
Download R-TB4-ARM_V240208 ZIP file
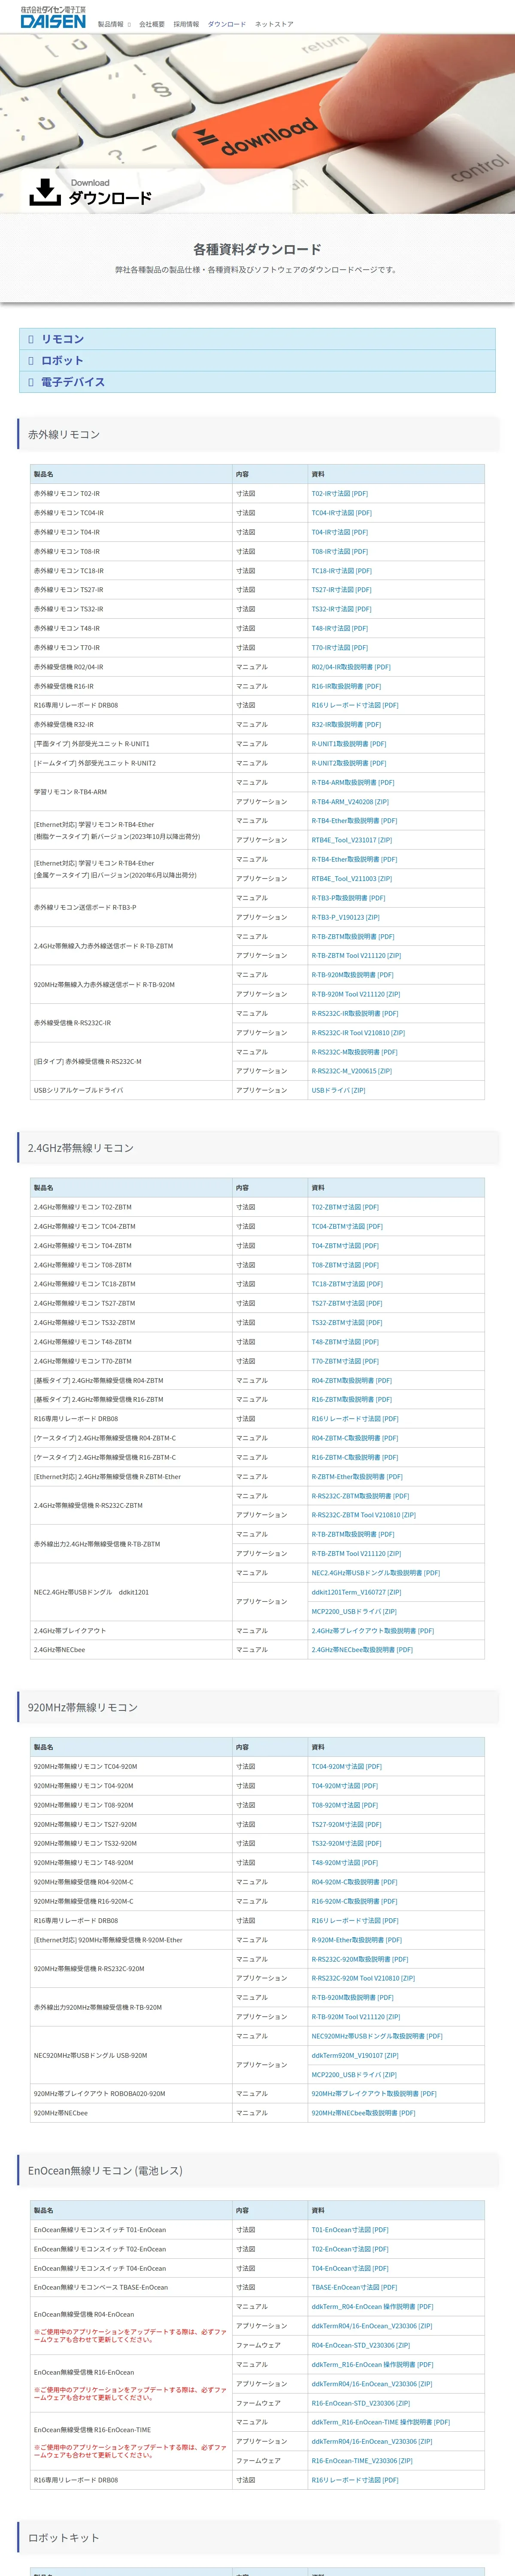350,802
